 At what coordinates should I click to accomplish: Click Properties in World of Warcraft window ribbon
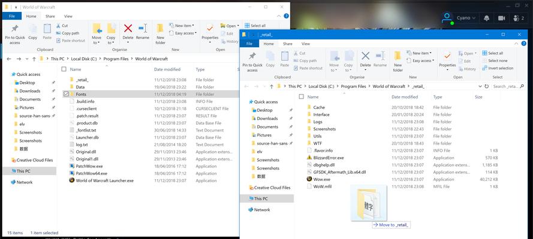pos(210,32)
